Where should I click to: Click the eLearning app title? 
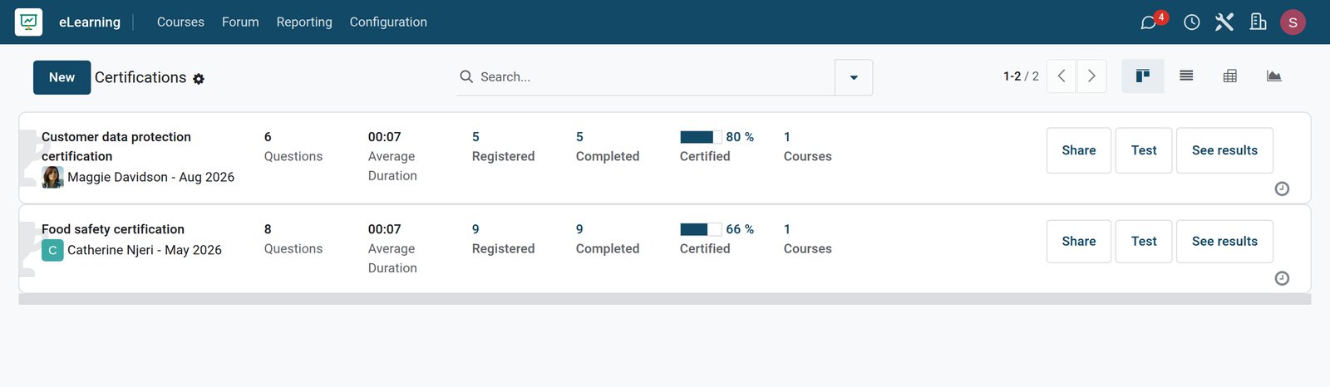(x=90, y=22)
